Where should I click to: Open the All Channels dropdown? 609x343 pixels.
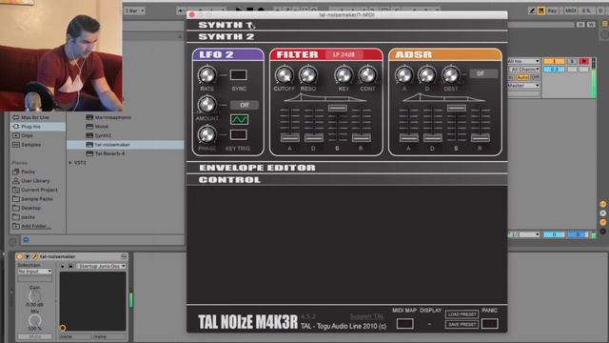[523, 70]
